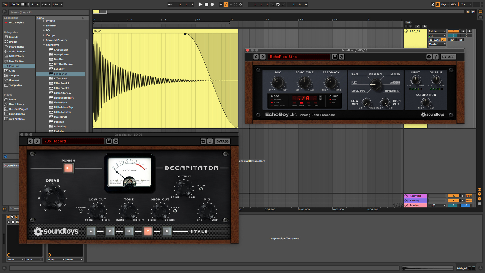Screen dimensions: 485x273
Task: Open the Ext. In input dropdown
Action: (437, 31)
